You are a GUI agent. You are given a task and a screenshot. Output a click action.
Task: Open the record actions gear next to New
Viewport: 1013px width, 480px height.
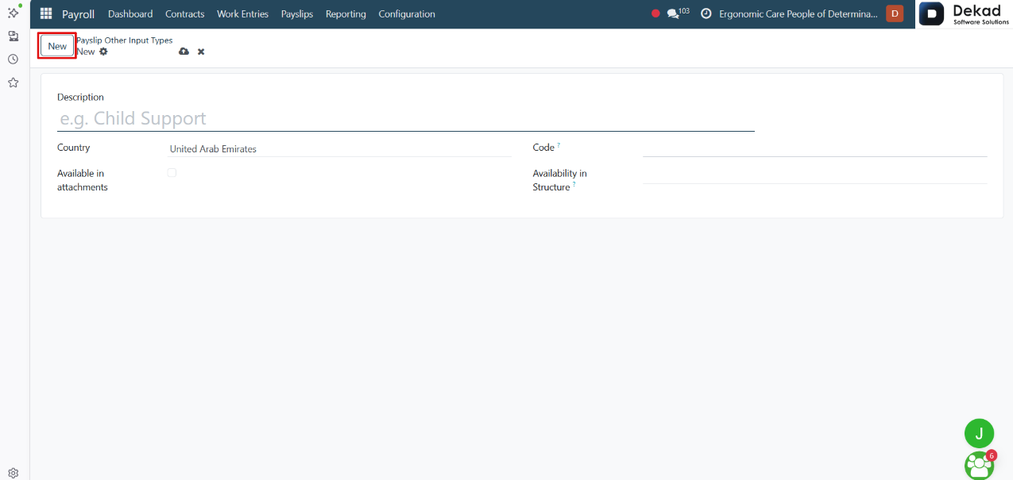[x=103, y=52]
